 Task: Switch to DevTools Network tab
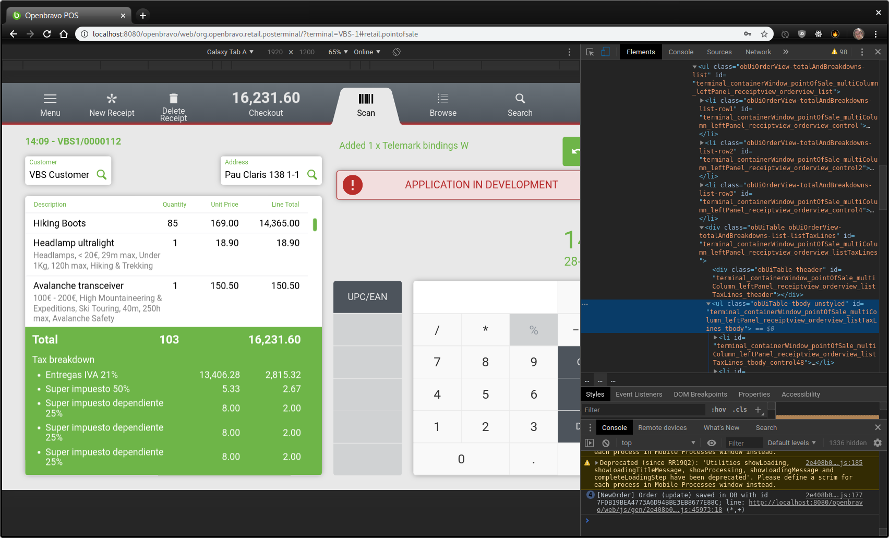click(x=758, y=52)
